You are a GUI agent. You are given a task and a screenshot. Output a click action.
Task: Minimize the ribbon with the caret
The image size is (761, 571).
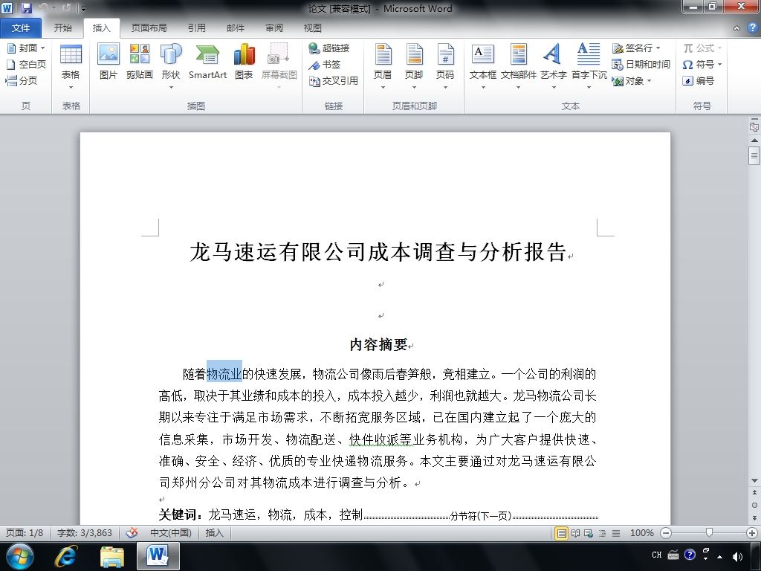coord(736,28)
